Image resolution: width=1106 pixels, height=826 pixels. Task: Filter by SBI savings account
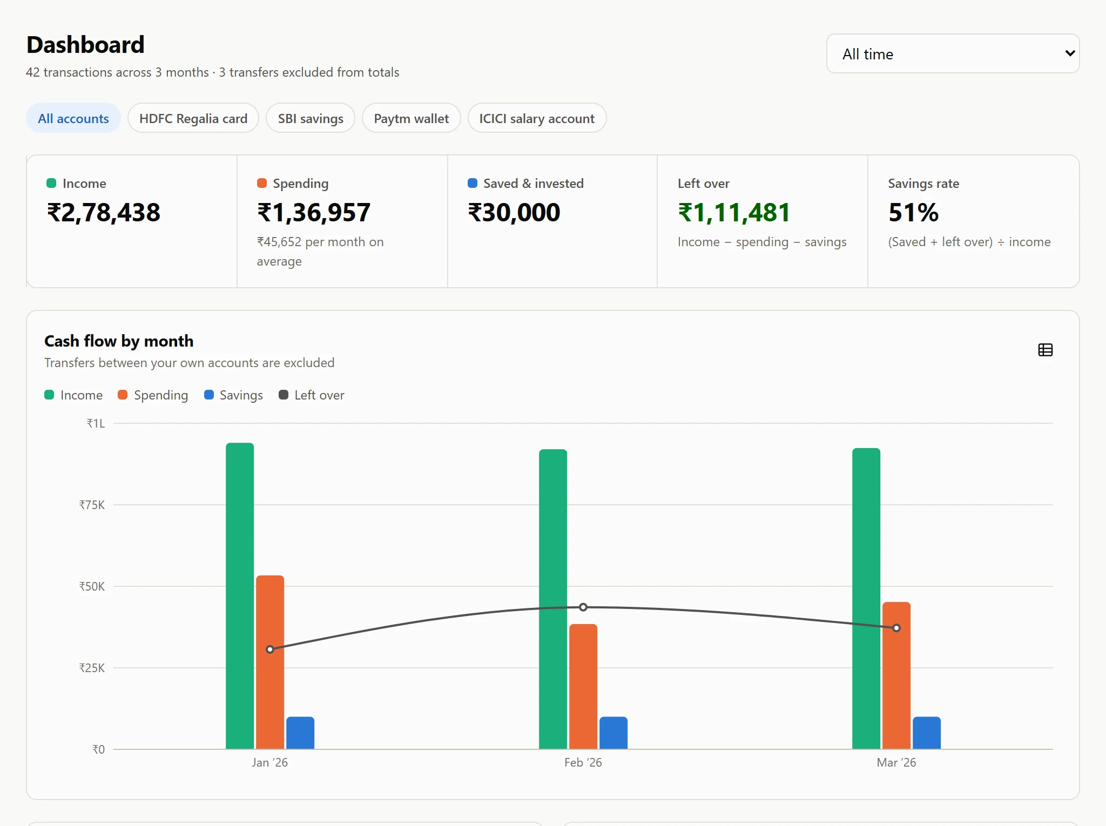tap(311, 118)
